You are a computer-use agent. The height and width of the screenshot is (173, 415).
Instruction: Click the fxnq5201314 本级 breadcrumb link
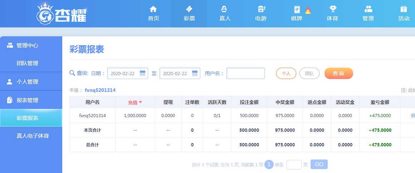pyautogui.click(x=100, y=90)
